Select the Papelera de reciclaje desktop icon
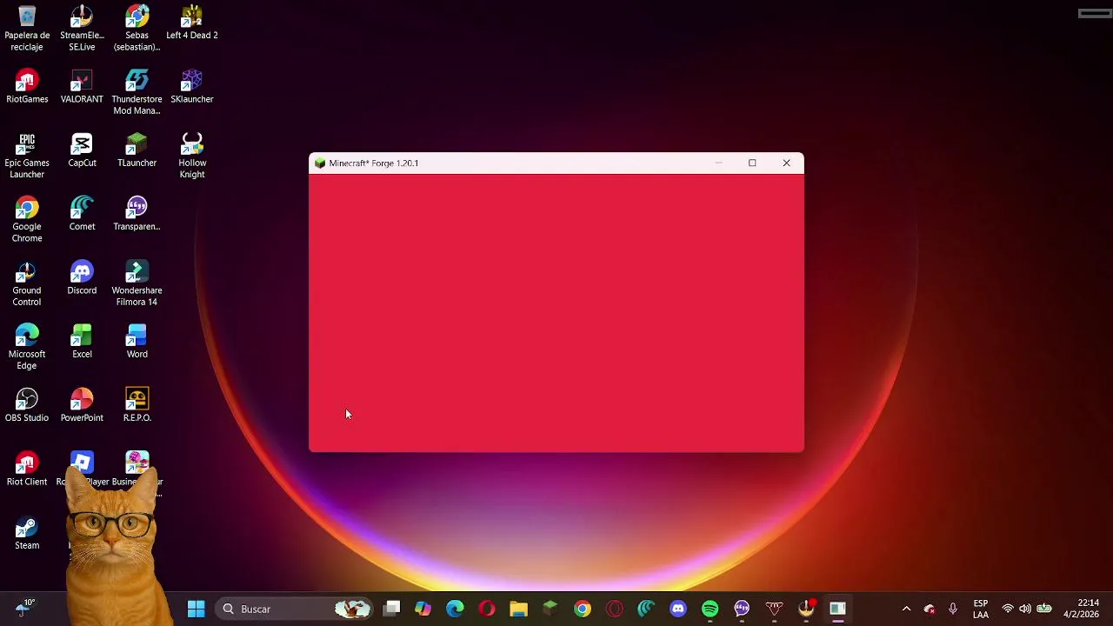 (x=27, y=29)
